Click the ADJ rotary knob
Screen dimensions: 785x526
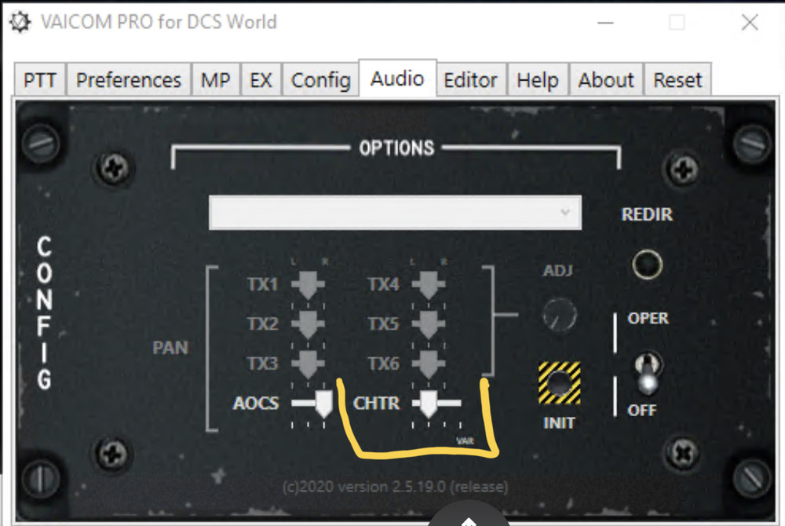coord(559,315)
